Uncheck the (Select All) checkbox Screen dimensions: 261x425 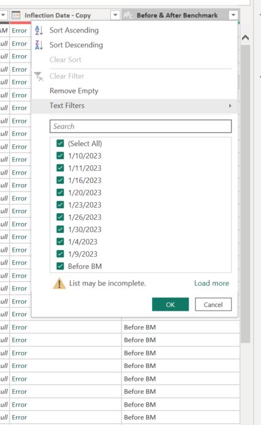click(60, 143)
